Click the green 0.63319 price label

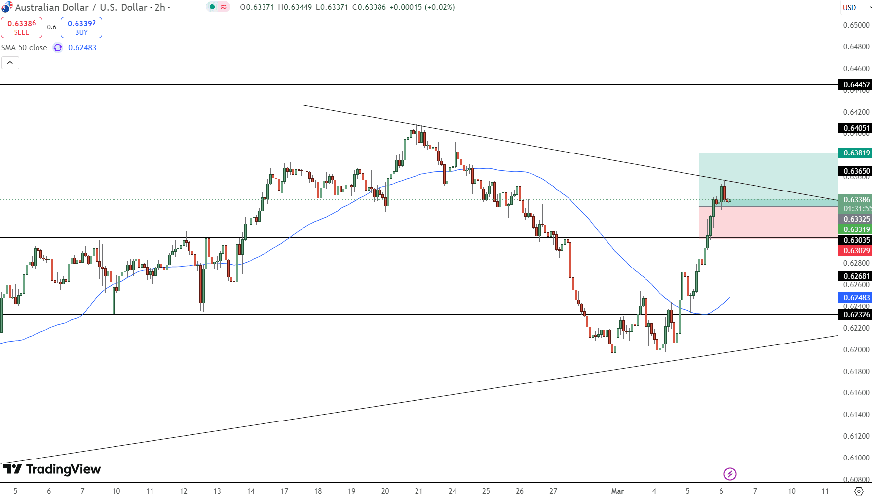856,229
